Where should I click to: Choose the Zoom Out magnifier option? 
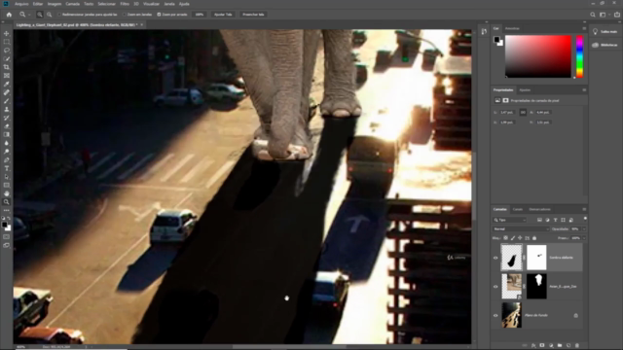pos(50,15)
